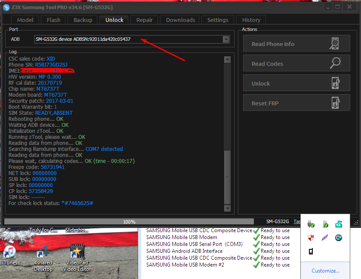
Task: Click the blue cloud upload tray icon
Action: (x=339, y=224)
